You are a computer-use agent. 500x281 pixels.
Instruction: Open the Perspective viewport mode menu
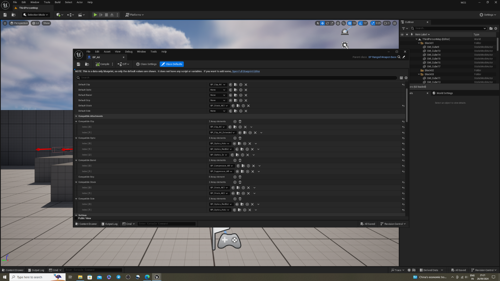coord(19,23)
